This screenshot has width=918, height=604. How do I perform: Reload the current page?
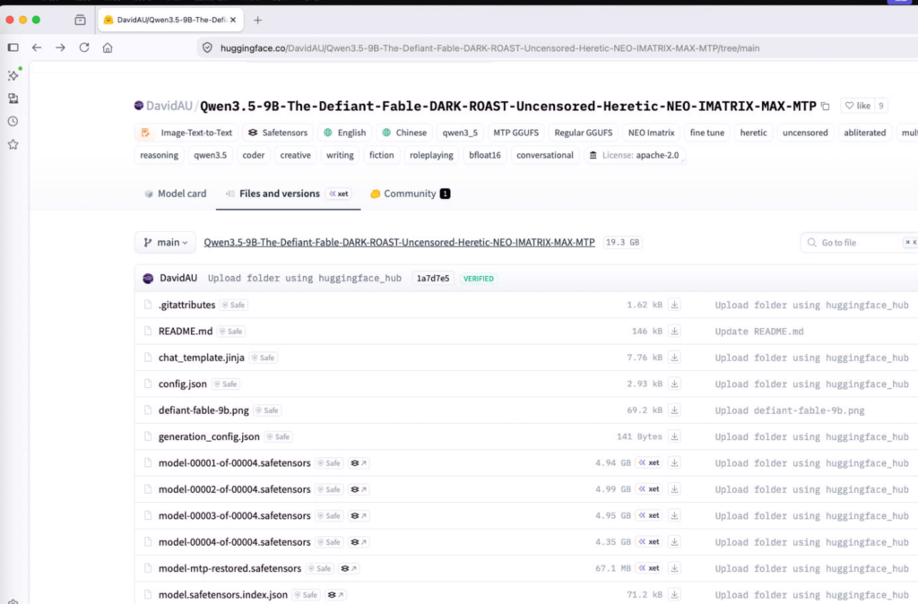coord(84,48)
